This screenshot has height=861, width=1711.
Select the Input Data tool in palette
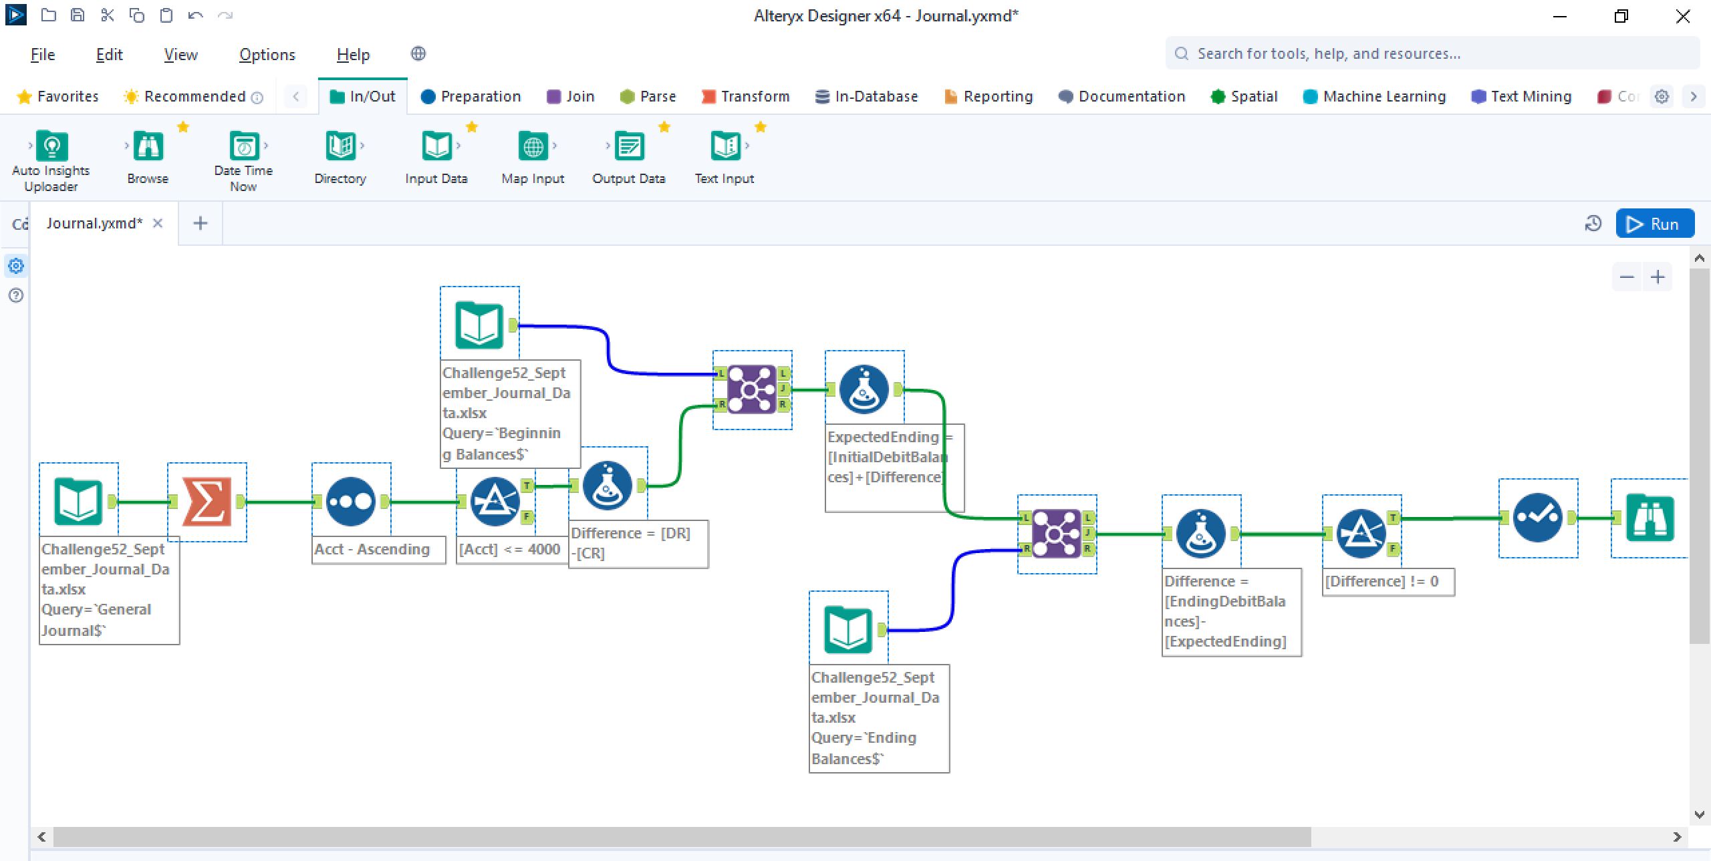point(436,146)
